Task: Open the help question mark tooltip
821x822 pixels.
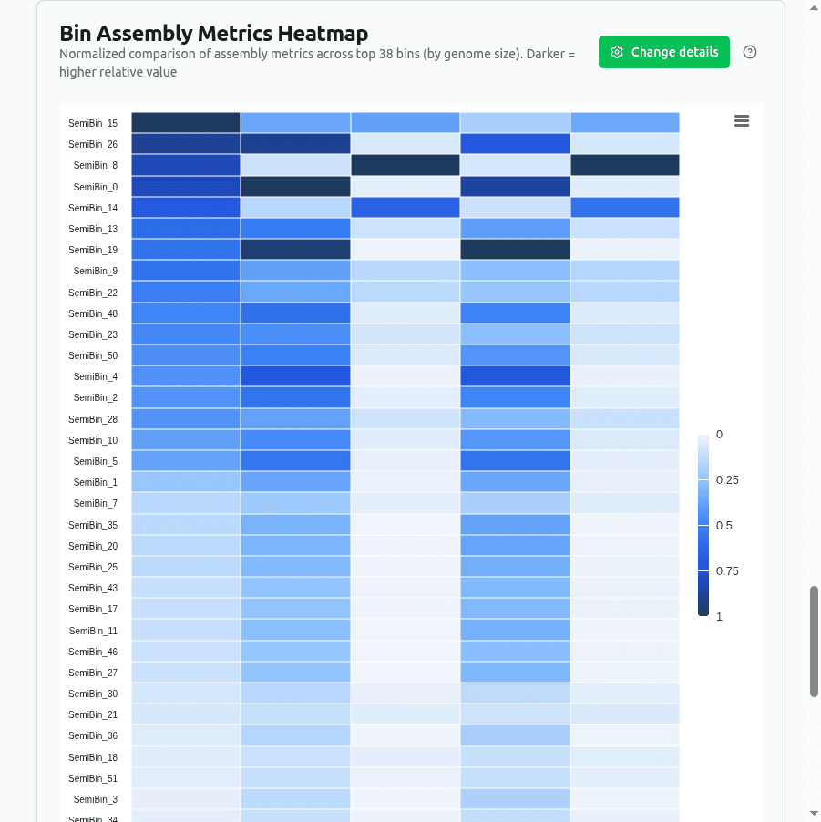Action: pos(749,52)
